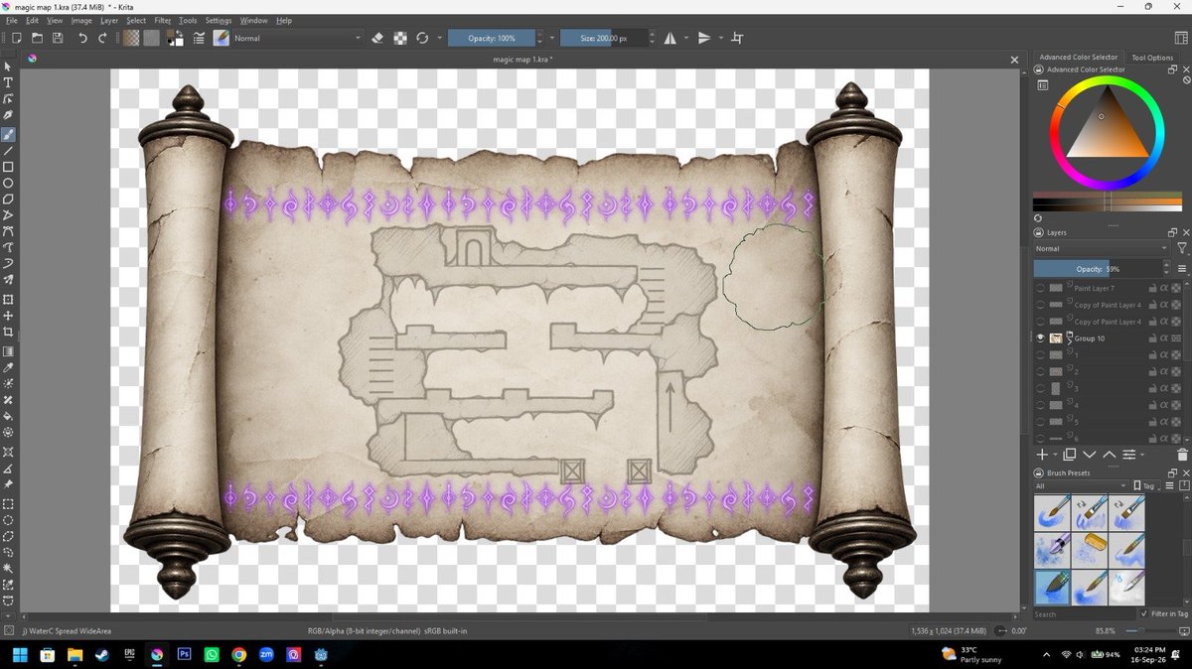Click the Save toolbar icon

pos(58,38)
